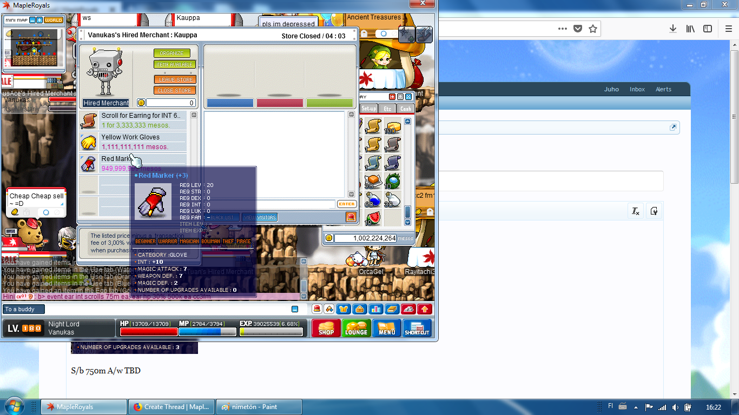Click the chat log scroll-down arrow
Viewport: 739px width, 415px height.
click(x=303, y=296)
